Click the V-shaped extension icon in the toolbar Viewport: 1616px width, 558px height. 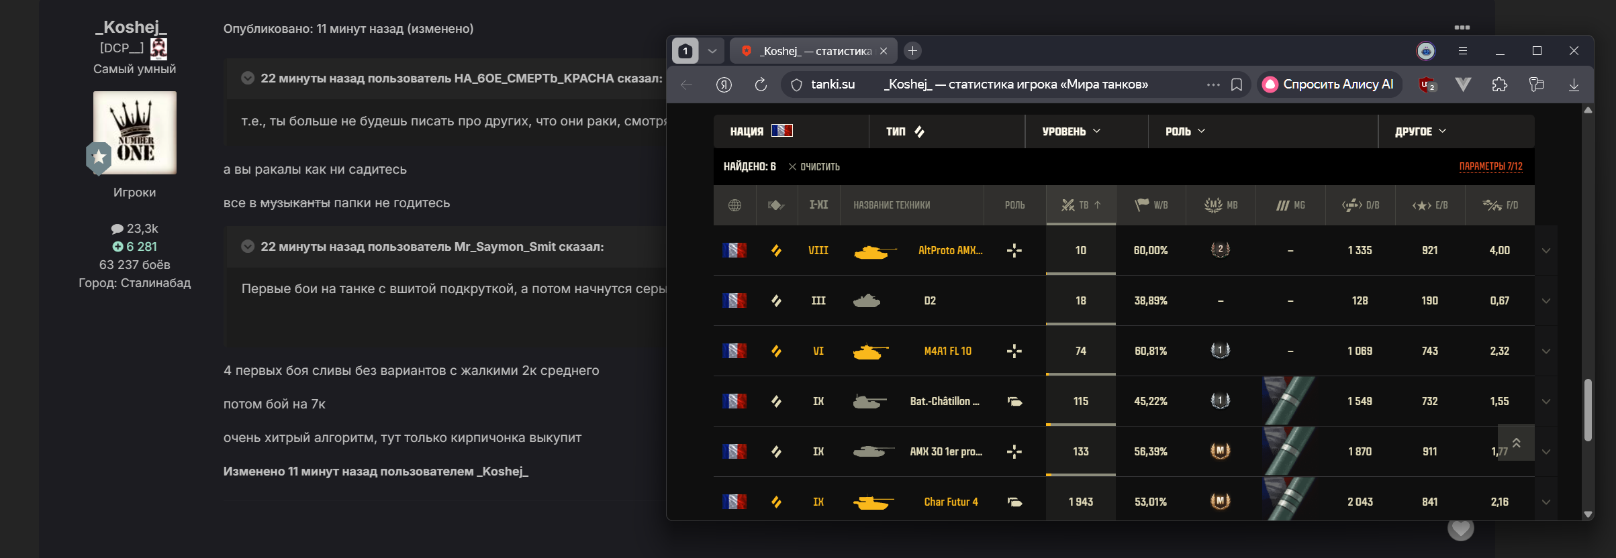point(1463,85)
